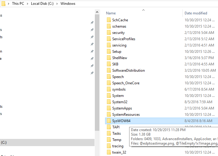Select the TAPI folder name
218x156 pixels.
coord(116,127)
